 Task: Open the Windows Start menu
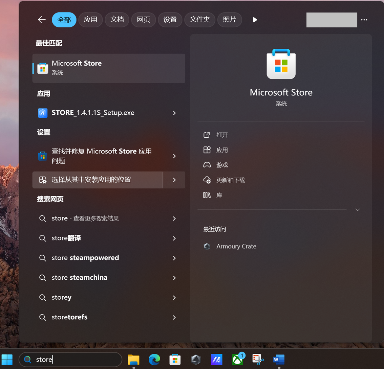[7, 360]
